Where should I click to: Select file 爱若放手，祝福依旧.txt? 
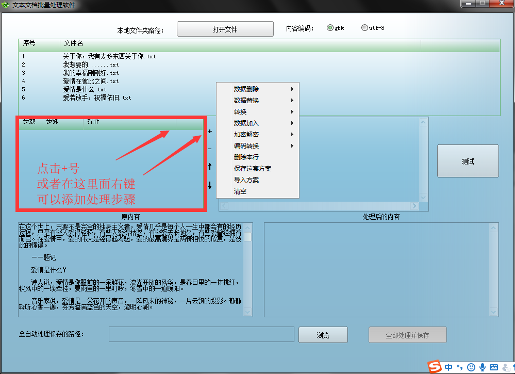tap(97, 97)
